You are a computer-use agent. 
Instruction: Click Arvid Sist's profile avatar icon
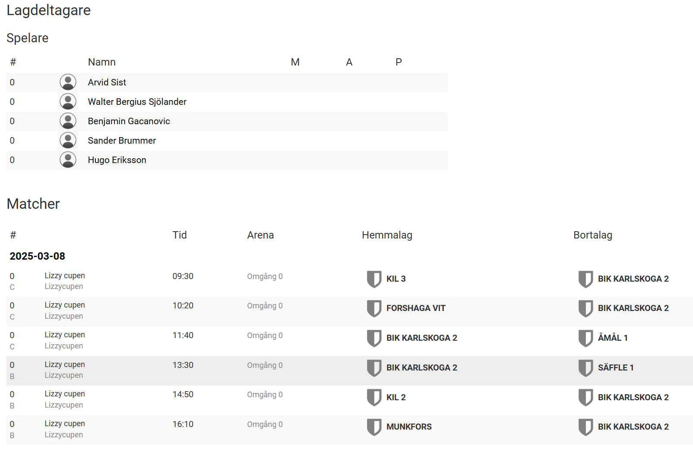pyautogui.click(x=68, y=82)
